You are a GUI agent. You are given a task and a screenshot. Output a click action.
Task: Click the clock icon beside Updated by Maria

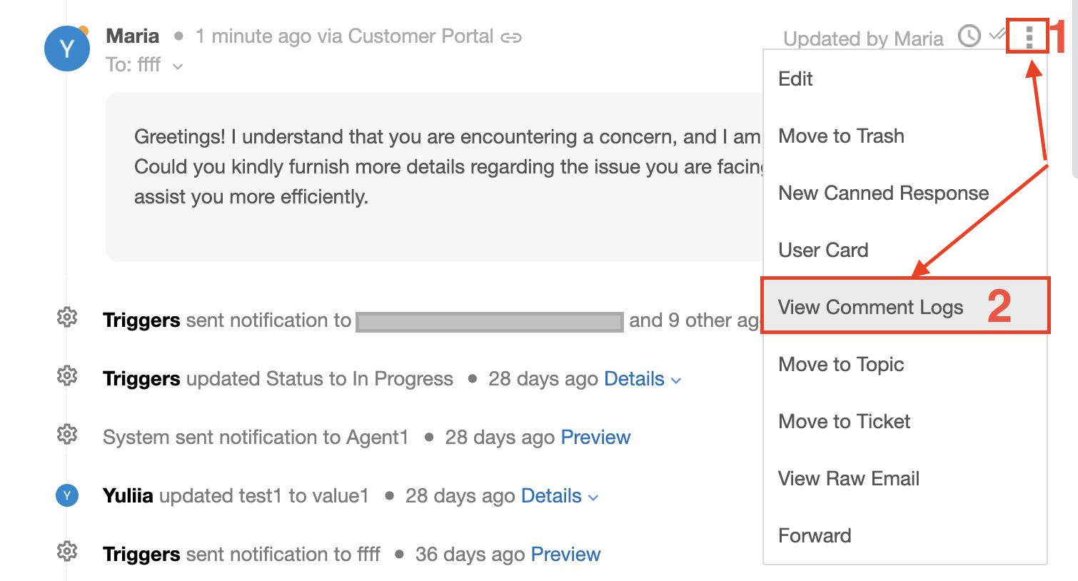coord(969,36)
